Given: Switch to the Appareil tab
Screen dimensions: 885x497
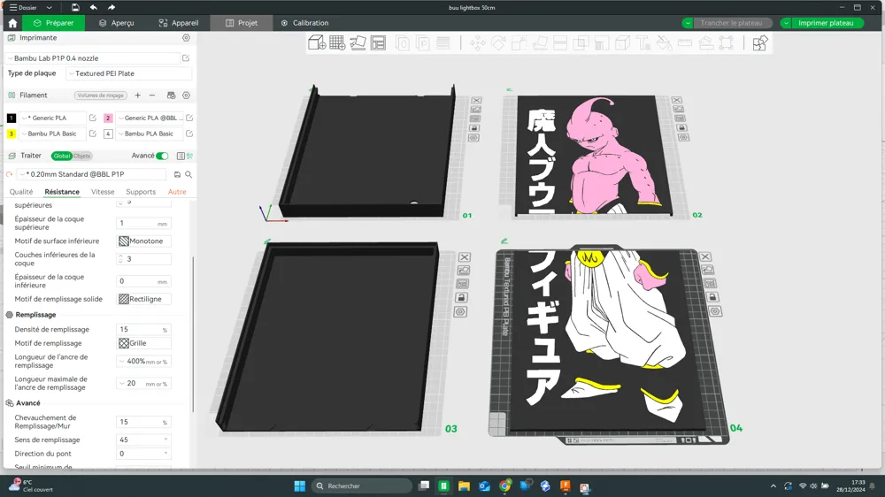Looking at the screenshot, I should click(x=179, y=23).
